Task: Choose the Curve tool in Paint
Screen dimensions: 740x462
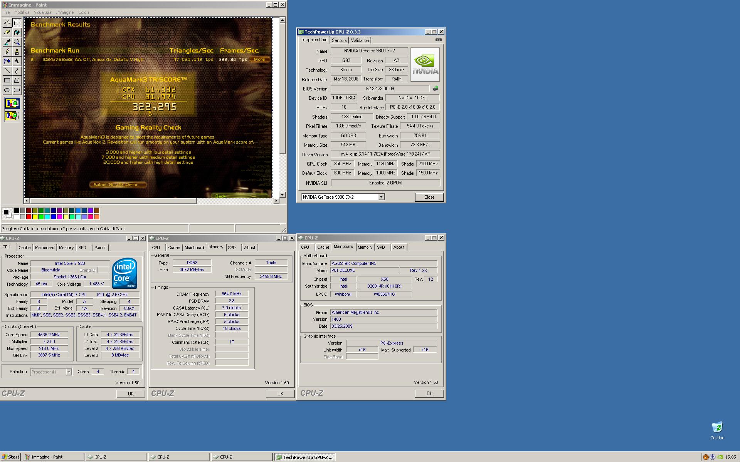Action: click(x=17, y=70)
